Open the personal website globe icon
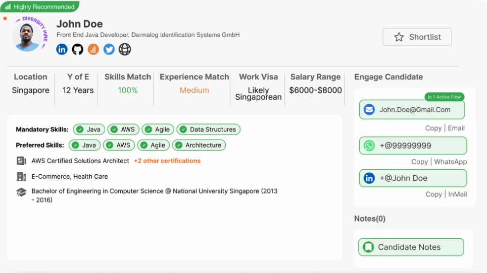Image resolution: width=487 pixels, height=273 pixels. [x=125, y=49]
